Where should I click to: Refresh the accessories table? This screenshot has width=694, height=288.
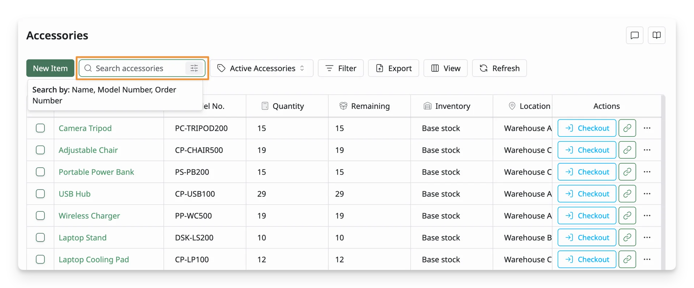[500, 68]
